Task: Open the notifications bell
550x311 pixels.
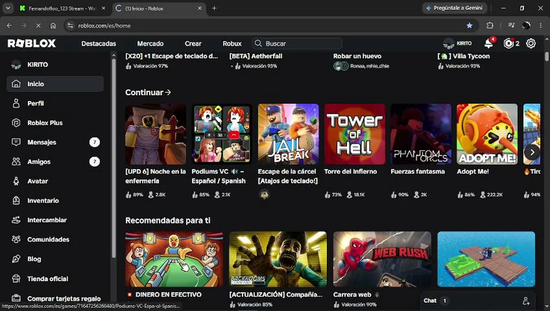Action: (489, 43)
